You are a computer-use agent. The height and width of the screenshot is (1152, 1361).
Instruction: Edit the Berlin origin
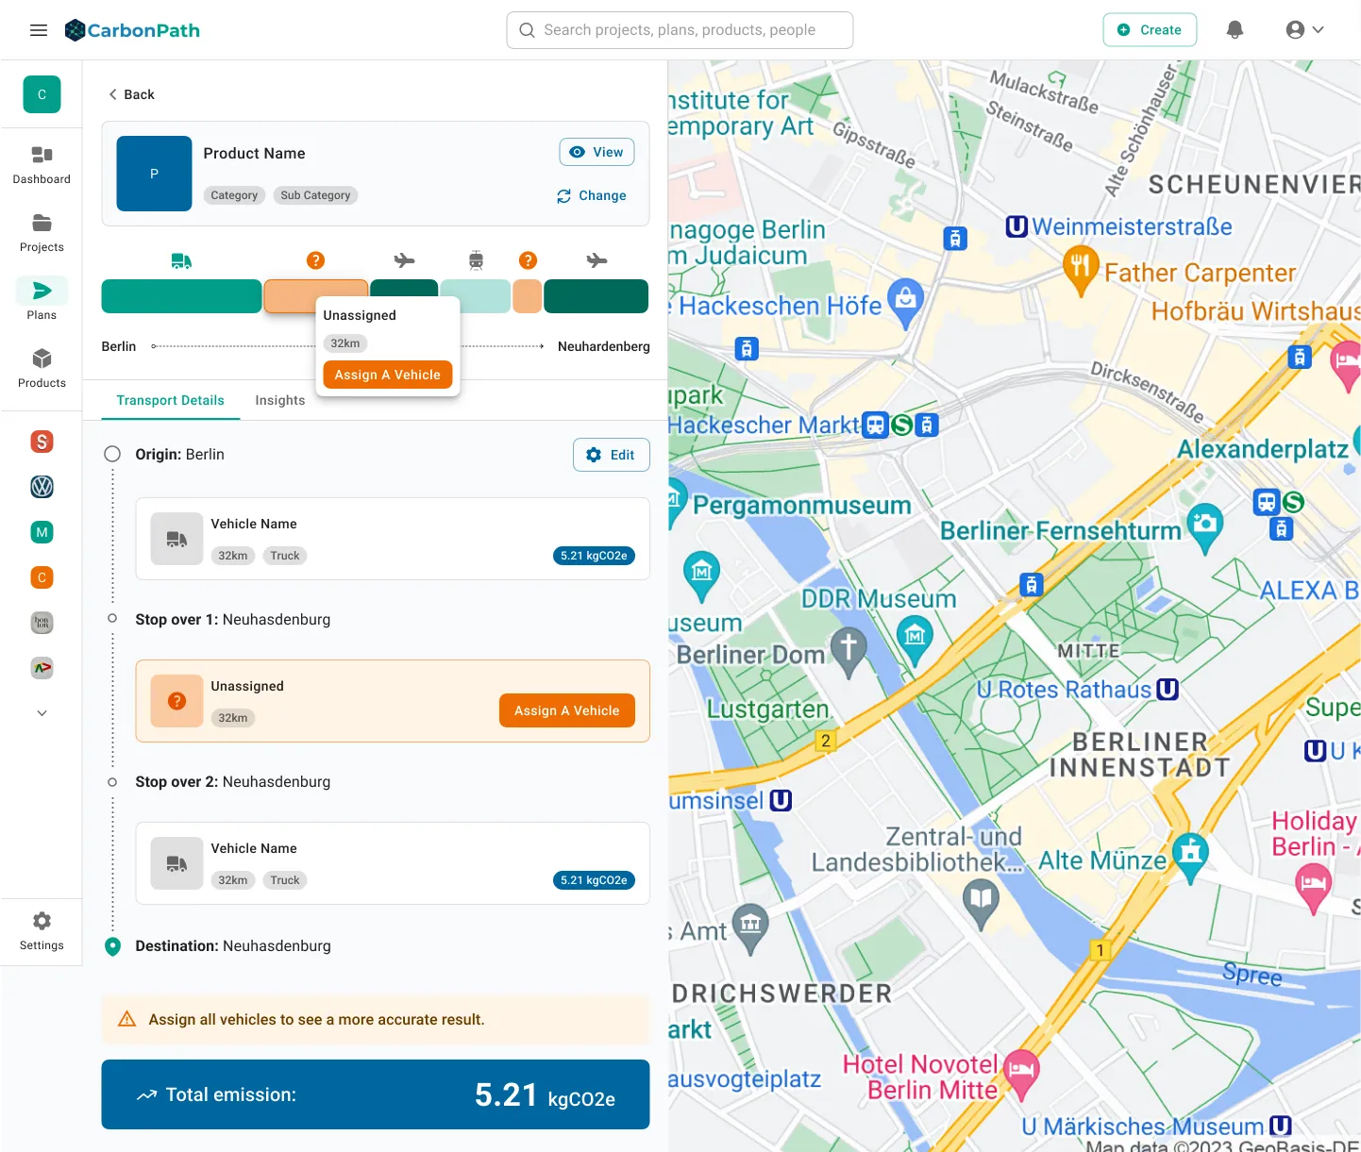click(612, 455)
